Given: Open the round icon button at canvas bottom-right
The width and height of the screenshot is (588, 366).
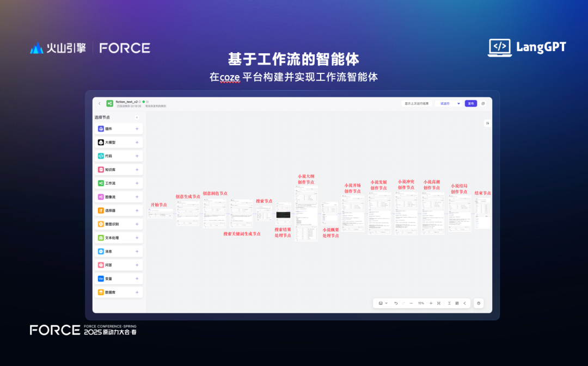Looking at the screenshot, I should pos(479,303).
